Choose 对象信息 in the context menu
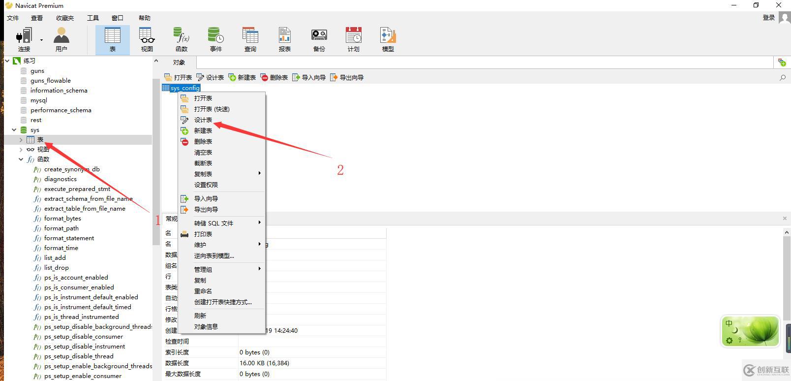Screen dimensions: 791x381 (221, 327)
